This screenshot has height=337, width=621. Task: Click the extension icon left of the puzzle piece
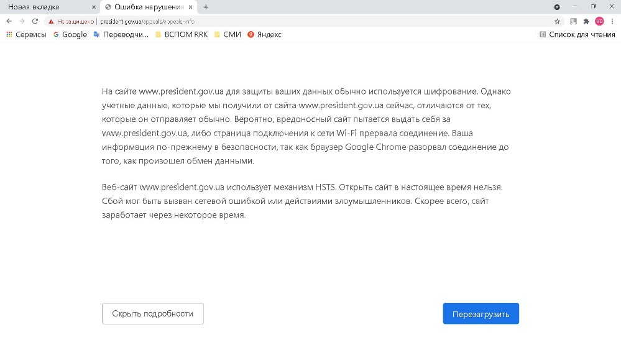pos(573,21)
